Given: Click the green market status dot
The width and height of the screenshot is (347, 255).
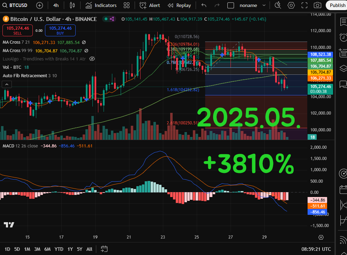Looking at the screenshot, I should (106, 19).
